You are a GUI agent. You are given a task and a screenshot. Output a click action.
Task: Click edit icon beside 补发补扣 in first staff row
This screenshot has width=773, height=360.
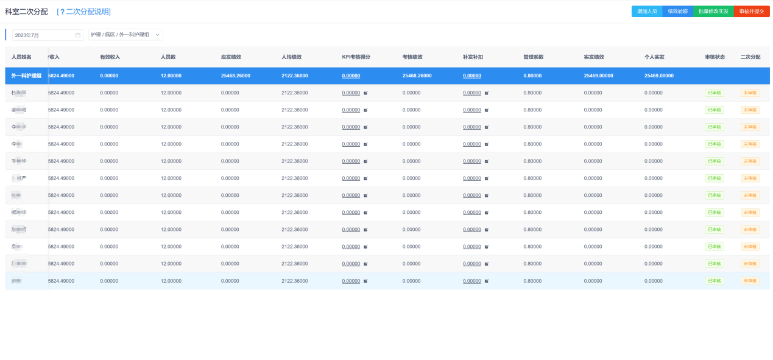click(x=487, y=93)
